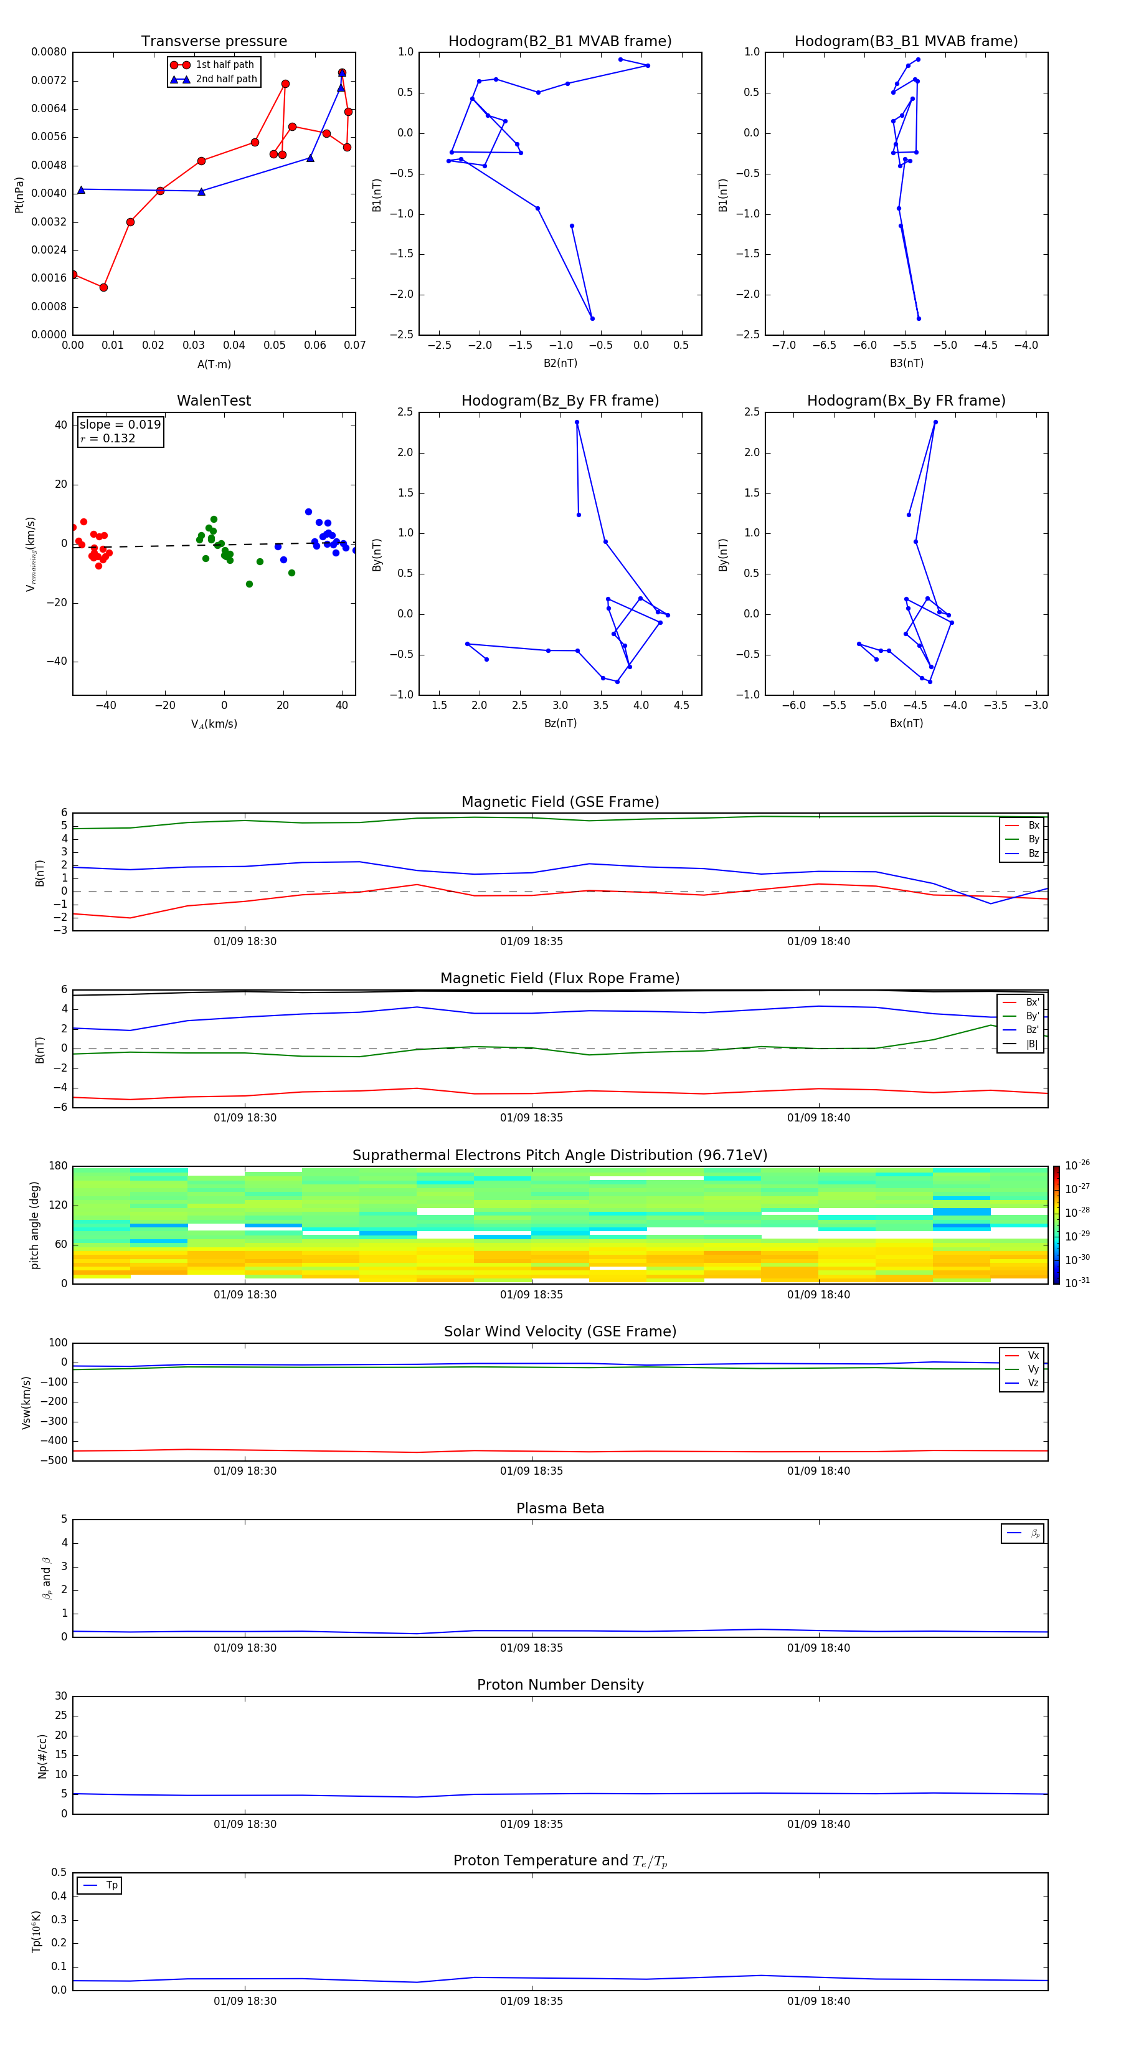Click the 'Pt(nPa)' axis label
This screenshot has height=2056, width=1121.
[19, 195]
